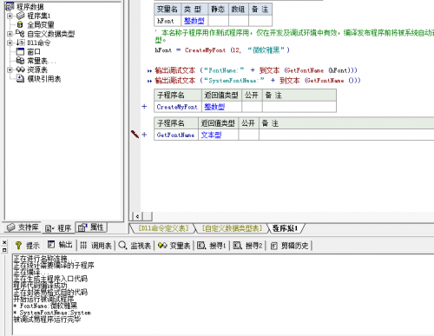Expand the GetFontName subroutine with plus sign
The height and width of the screenshot is (336, 434).
(x=144, y=135)
